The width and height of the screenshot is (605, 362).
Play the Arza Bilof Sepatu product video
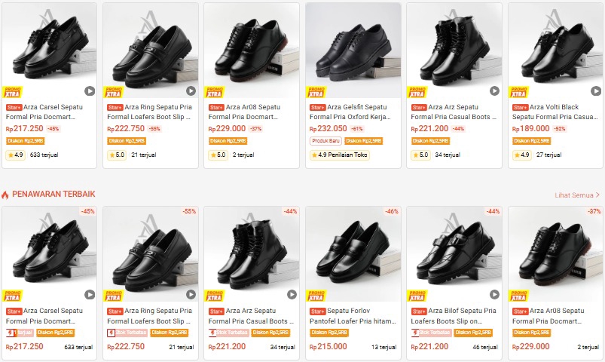coord(494,295)
